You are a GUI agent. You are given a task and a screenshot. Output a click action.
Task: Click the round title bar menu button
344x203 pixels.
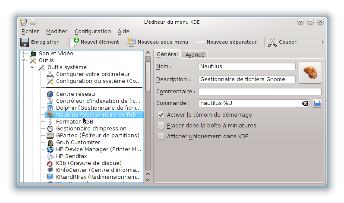pos(33,22)
